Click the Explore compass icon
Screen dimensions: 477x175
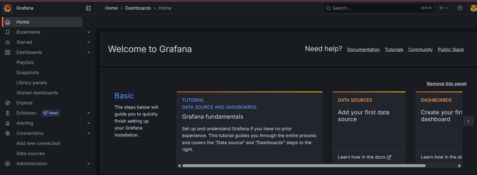(x=8, y=103)
